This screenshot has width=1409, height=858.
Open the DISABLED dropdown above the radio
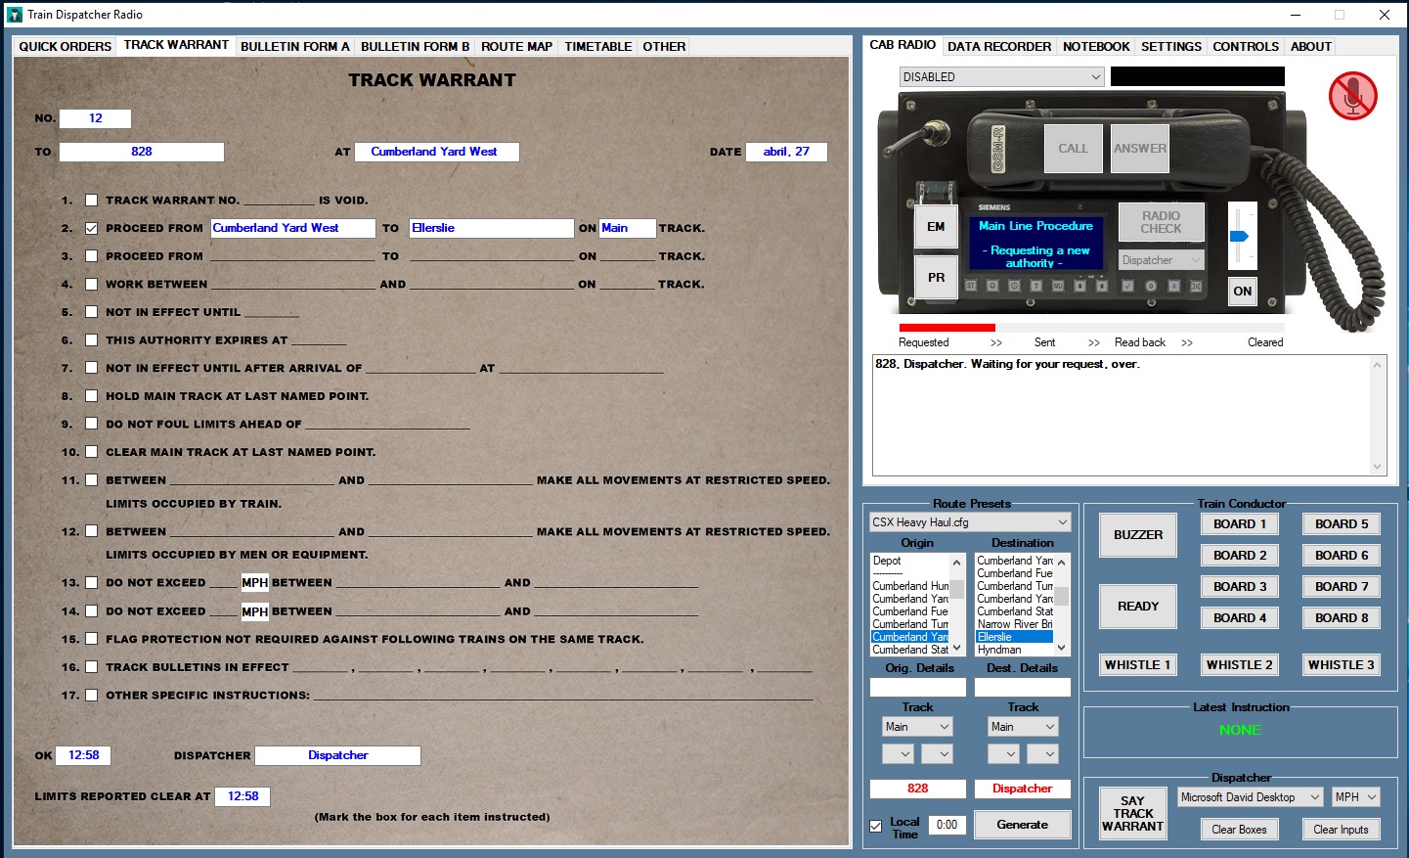(1002, 76)
